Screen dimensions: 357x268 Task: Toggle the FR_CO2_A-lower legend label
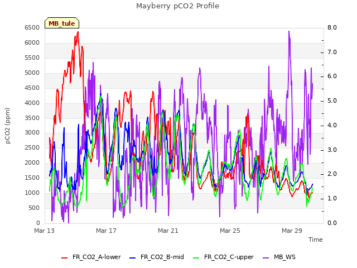[x=97, y=257]
